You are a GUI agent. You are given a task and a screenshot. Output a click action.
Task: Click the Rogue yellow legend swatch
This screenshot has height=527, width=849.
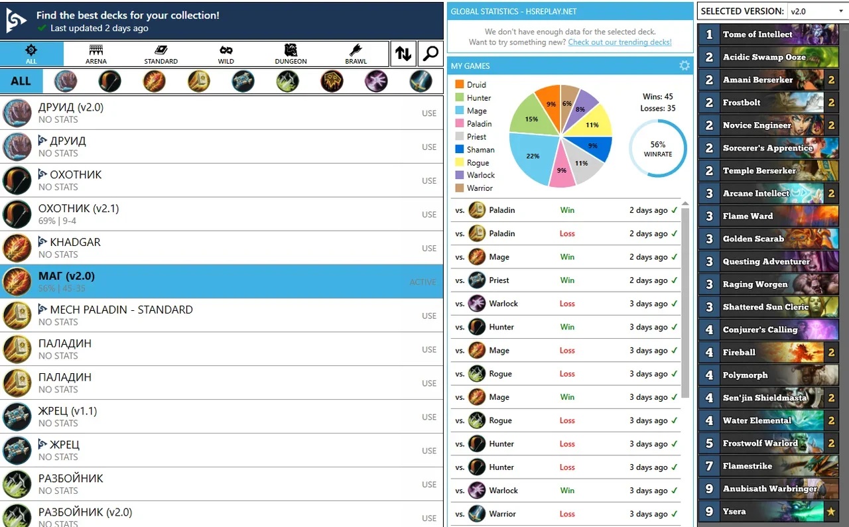point(459,162)
